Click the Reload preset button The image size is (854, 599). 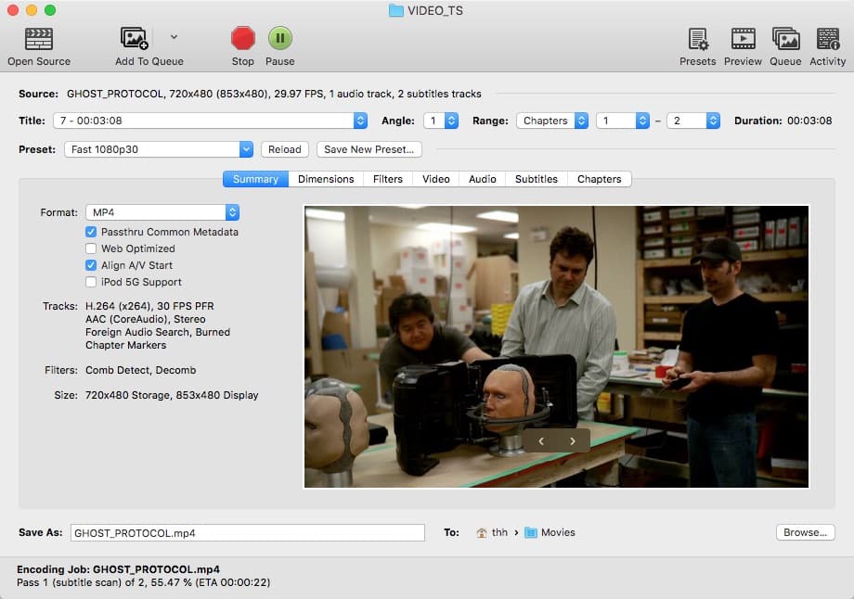(x=284, y=148)
